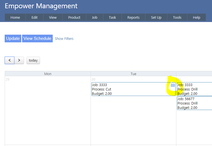The image size is (212, 146).
Task: Click the lock icon on the Cut event
Action: [x=173, y=85]
